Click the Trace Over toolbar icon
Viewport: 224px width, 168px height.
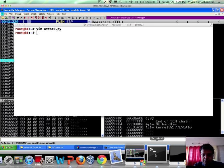(43, 18)
